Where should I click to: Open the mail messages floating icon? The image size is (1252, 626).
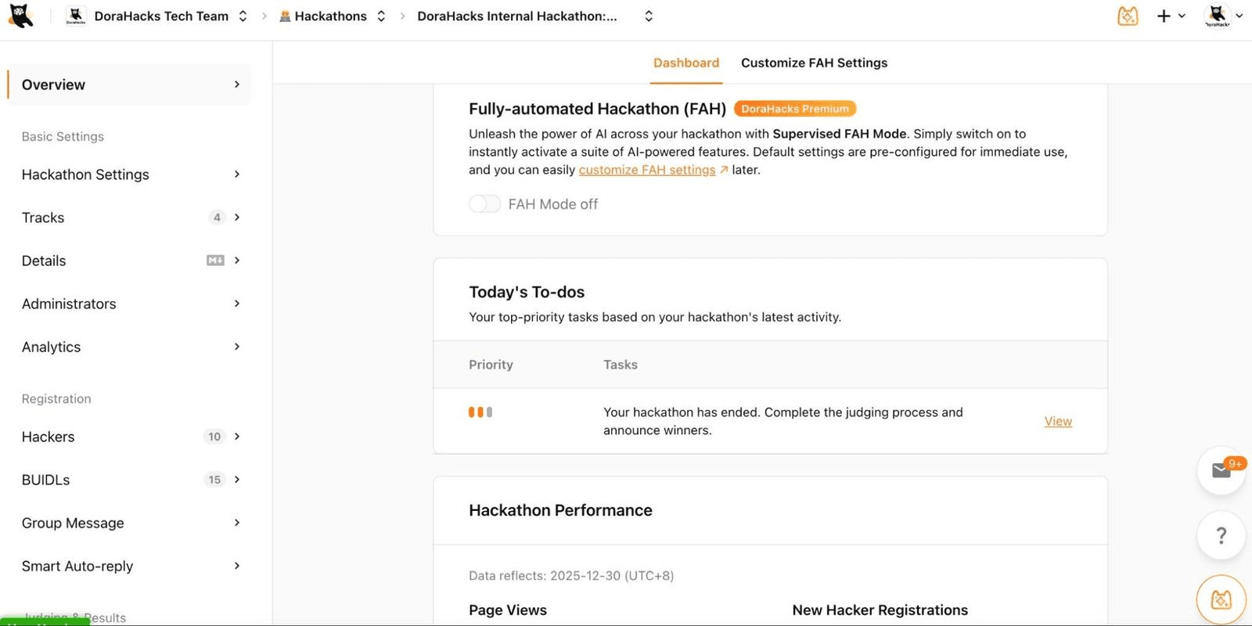pyautogui.click(x=1221, y=470)
